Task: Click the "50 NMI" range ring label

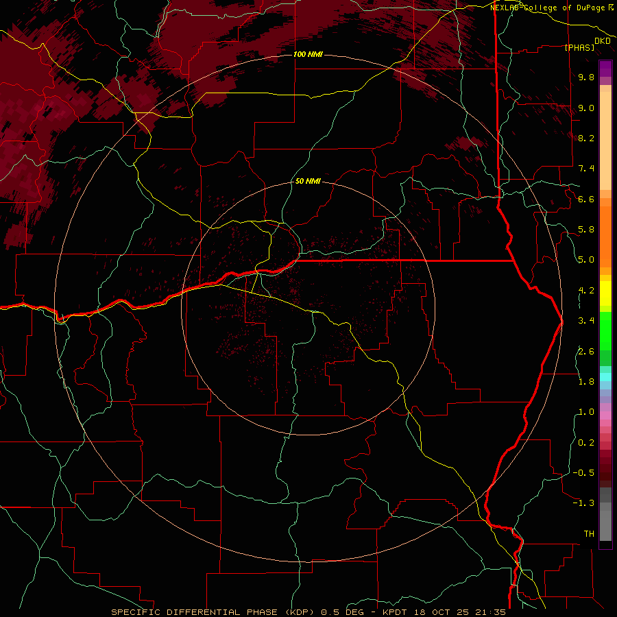Action: tap(308, 181)
